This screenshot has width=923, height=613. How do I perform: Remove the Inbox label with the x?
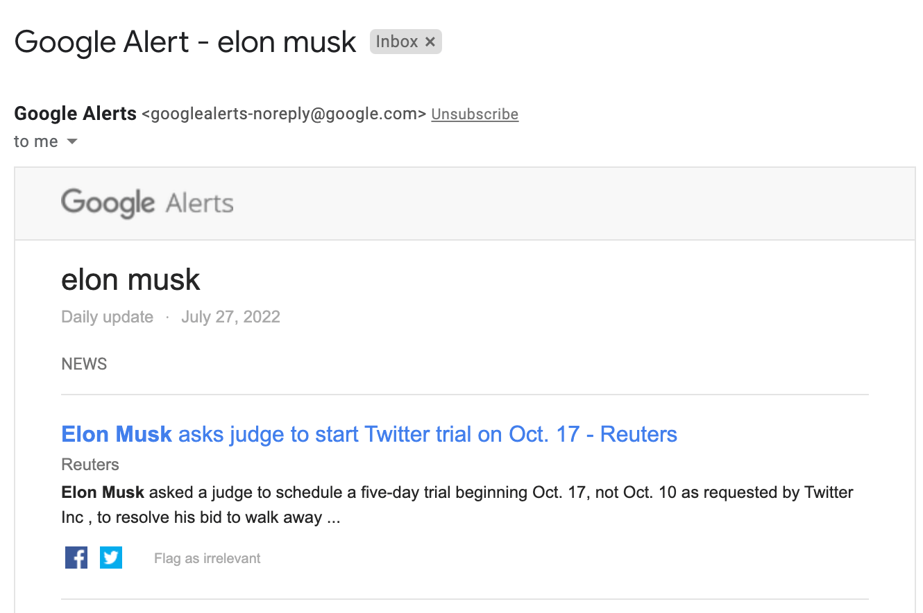coord(431,42)
